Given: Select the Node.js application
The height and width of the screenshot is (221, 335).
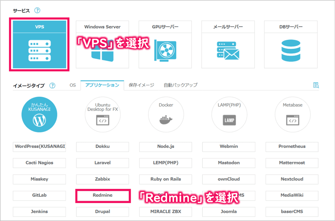Looking at the screenshot, I should tap(166, 147).
